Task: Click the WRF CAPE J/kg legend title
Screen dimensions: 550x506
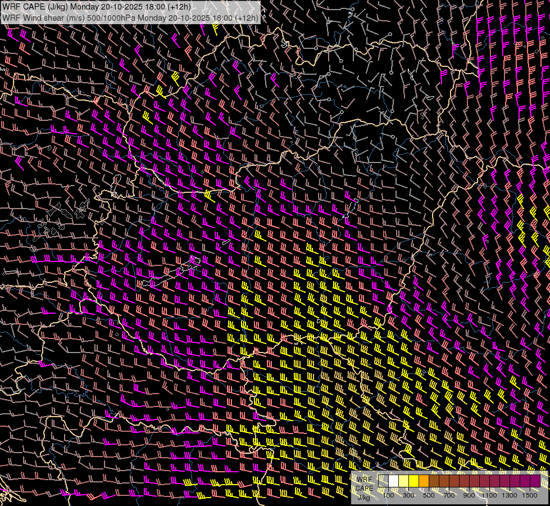Action: pyautogui.click(x=365, y=489)
